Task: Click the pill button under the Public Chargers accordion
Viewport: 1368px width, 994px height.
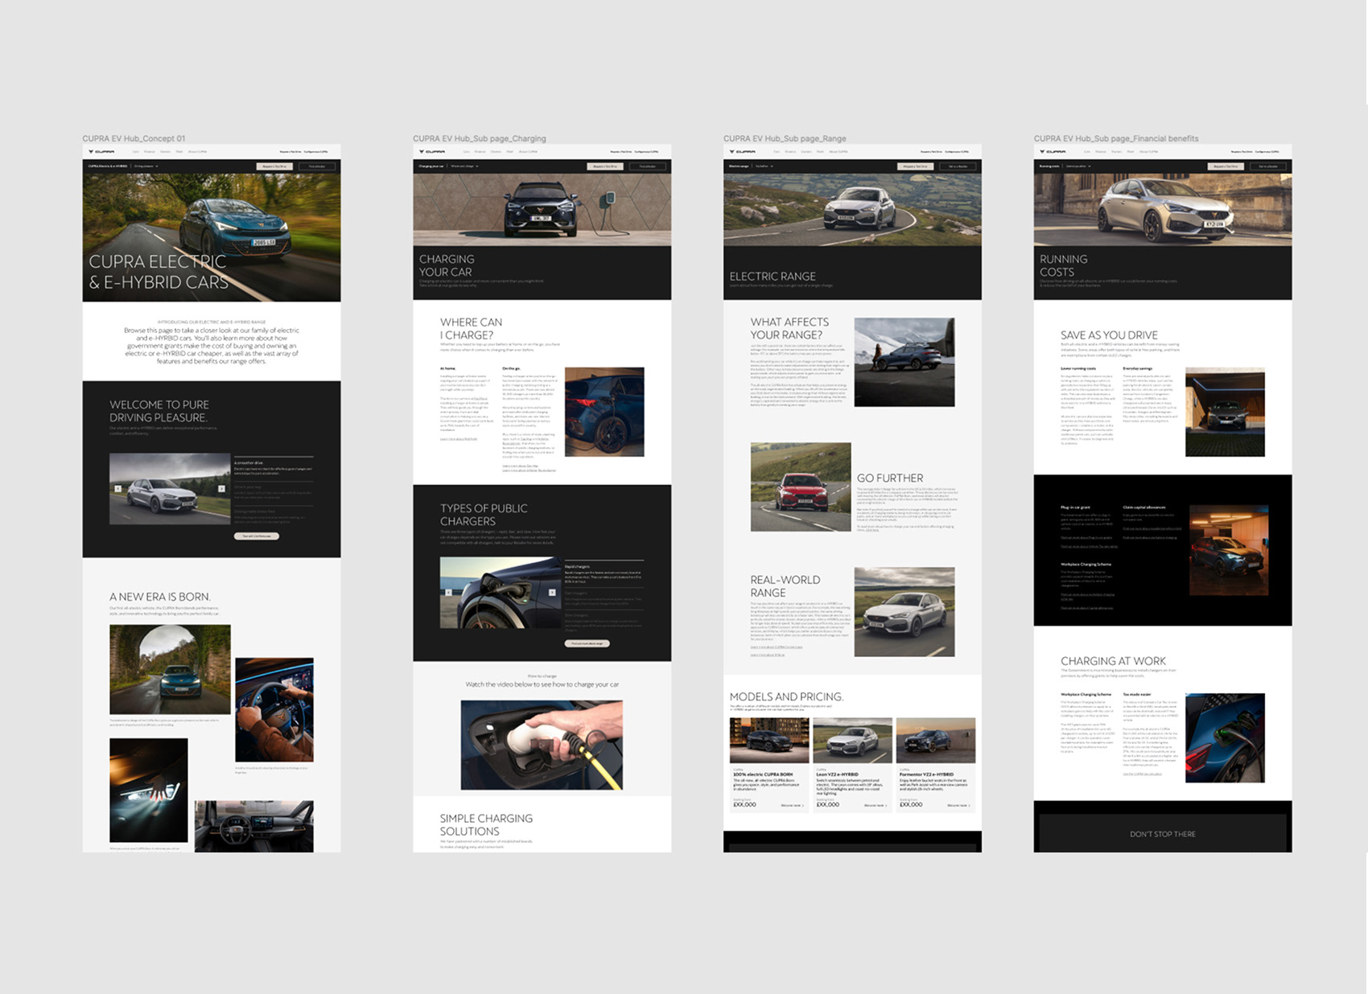Action: [x=587, y=643]
